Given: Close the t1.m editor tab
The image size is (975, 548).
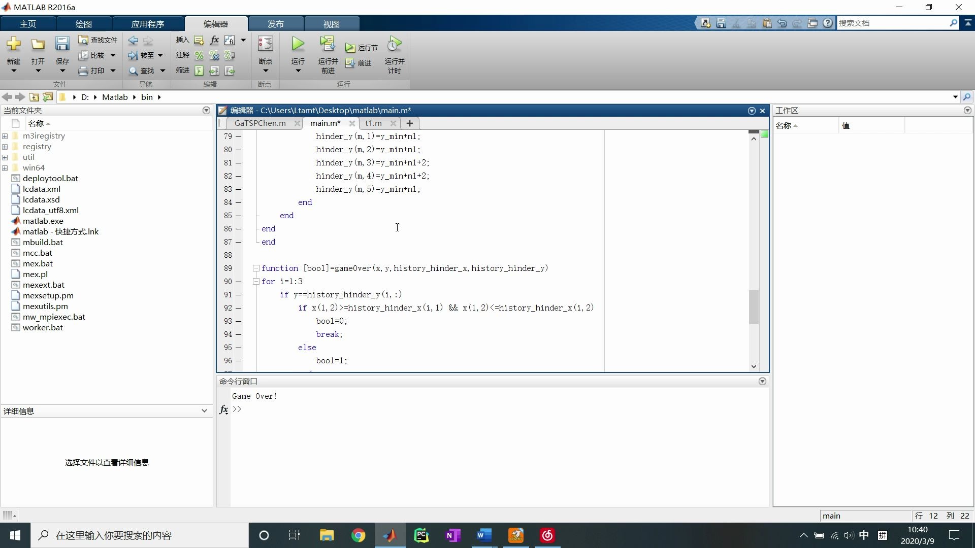Looking at the screenshot, I should point(394,123).
